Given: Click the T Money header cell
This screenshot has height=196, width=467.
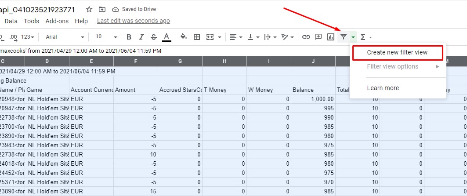Looking at the screenshot, I should pyautogui.click(x=224, y=90).
